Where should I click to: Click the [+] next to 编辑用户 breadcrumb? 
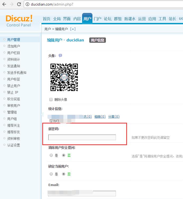tap(73, 29)
